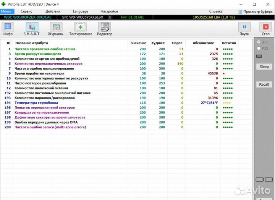275x200 pixels.
Task: Open the Сервис menu
Action: coord(26,11)
